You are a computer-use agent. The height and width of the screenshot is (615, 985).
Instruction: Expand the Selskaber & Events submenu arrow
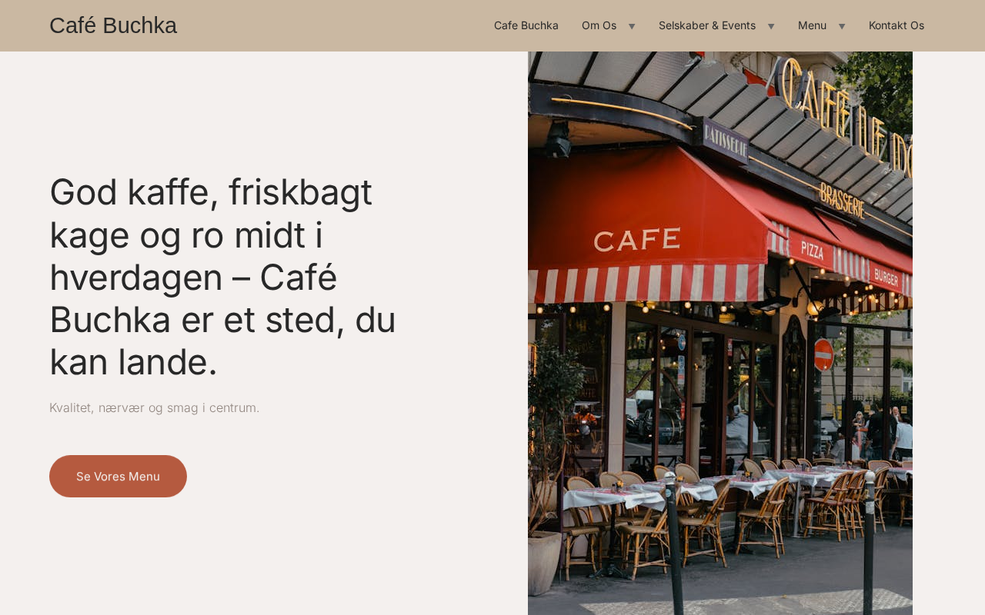pyautogui.click(x=771, y=26)
